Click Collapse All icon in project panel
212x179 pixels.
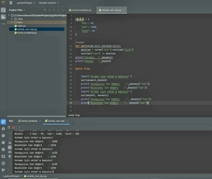54,10
